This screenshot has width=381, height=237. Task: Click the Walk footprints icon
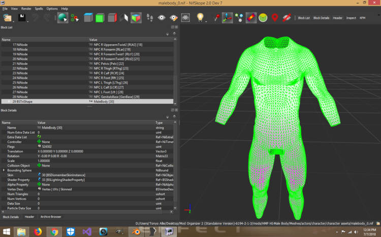pos(150,18)
